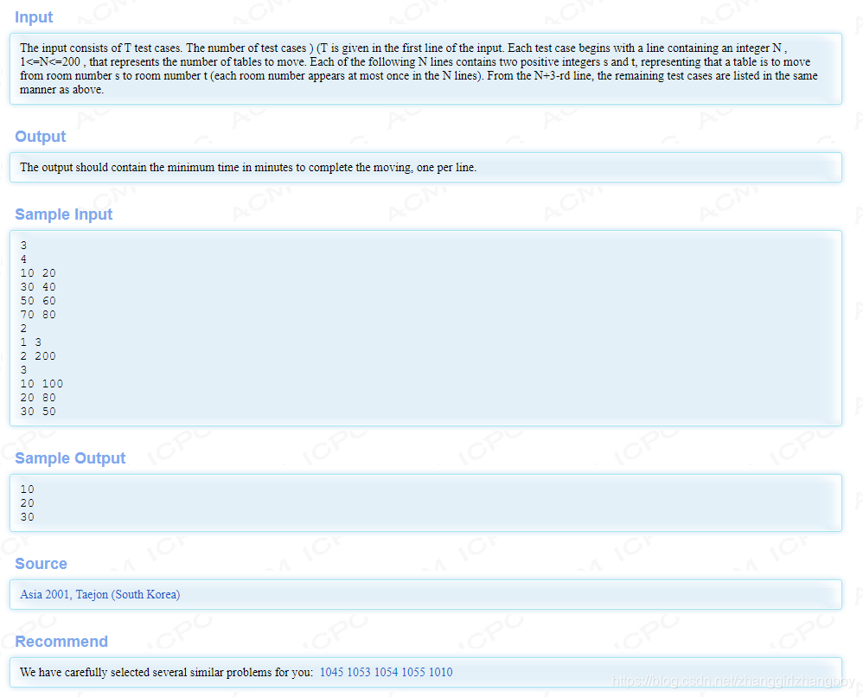Click sample input line '50 60'
The width and height of the screenshot is (863, 697).
[x=38, y=301]
